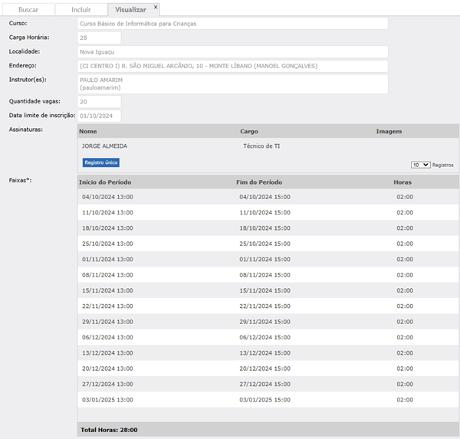Close the Visualizar tab with the x icon
The width and height of the screenshot is (460, 439).
click(156, 7)
